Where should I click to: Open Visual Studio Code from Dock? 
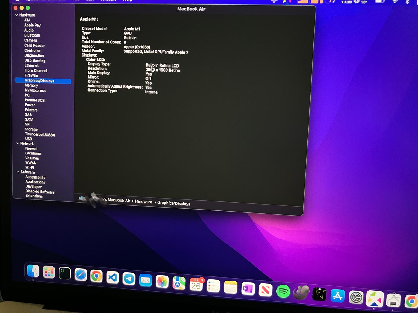96,276
